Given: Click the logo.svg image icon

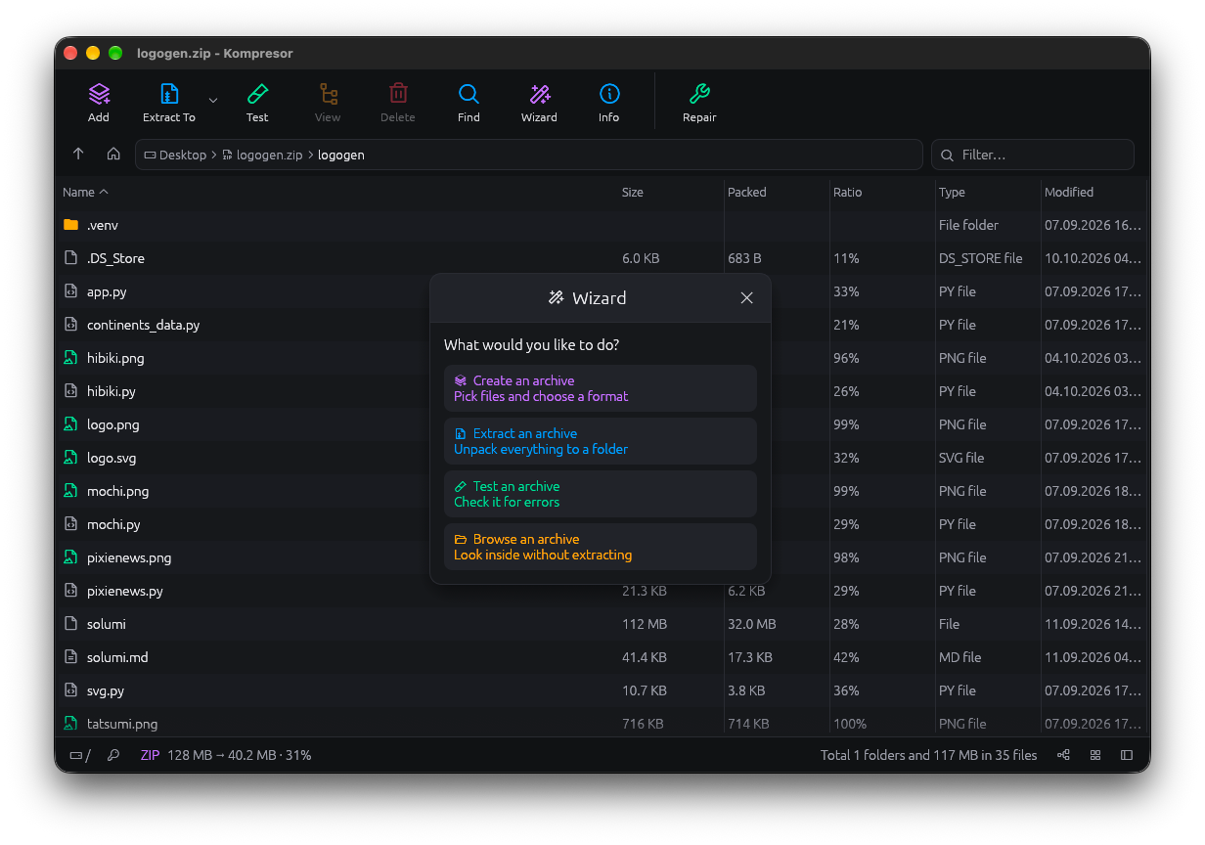Looking at the screenshot, I should pyautogui.click(x=70, y=458).
